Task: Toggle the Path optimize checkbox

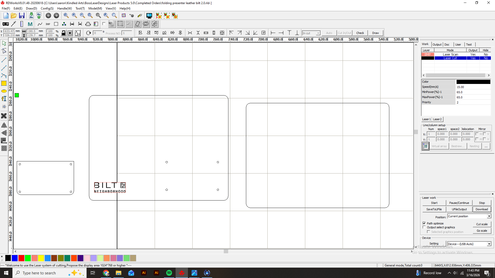Action: coord(424,223)
